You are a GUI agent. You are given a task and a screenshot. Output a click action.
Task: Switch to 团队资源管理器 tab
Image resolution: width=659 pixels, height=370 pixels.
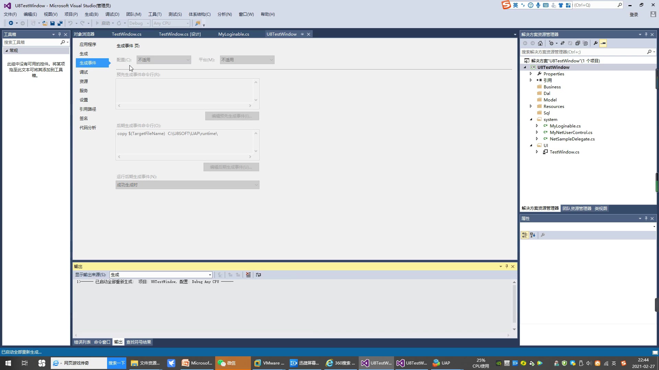tap(577, 208)
